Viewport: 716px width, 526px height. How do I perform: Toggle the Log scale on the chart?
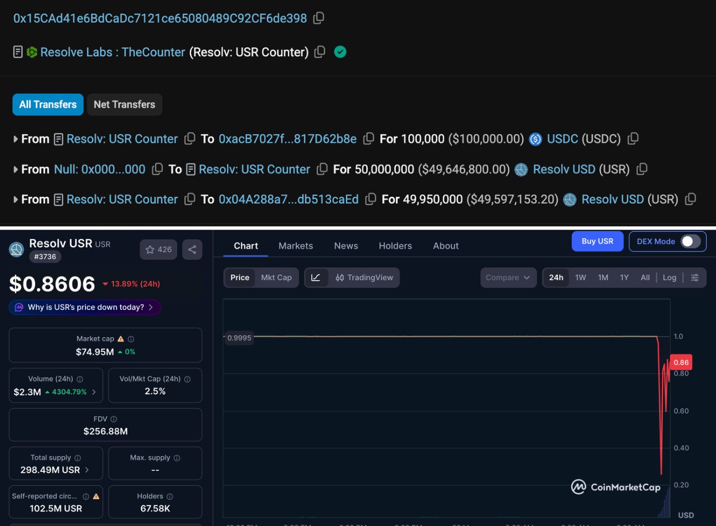[670, 277]
